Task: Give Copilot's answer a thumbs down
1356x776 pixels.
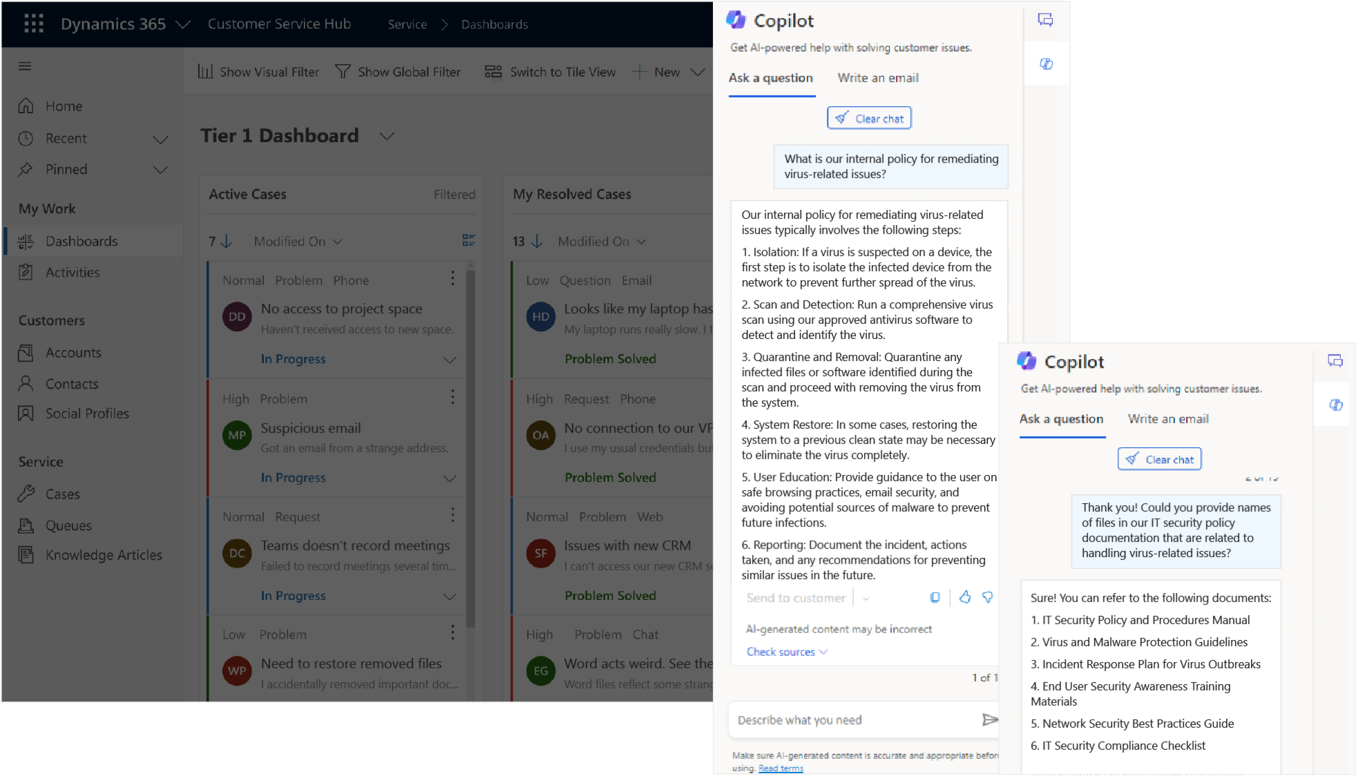Action: click(987, 597)
